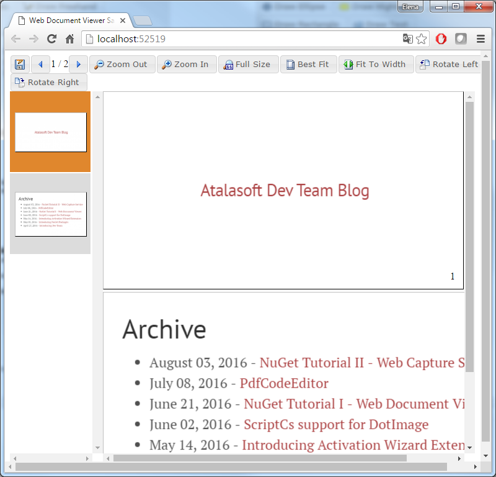Click the Translate page icon
This screenshot has height=477, width=496.
point(407,39)
